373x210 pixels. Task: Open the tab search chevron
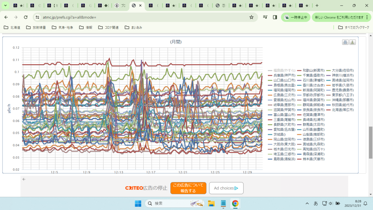coord(5,6)
